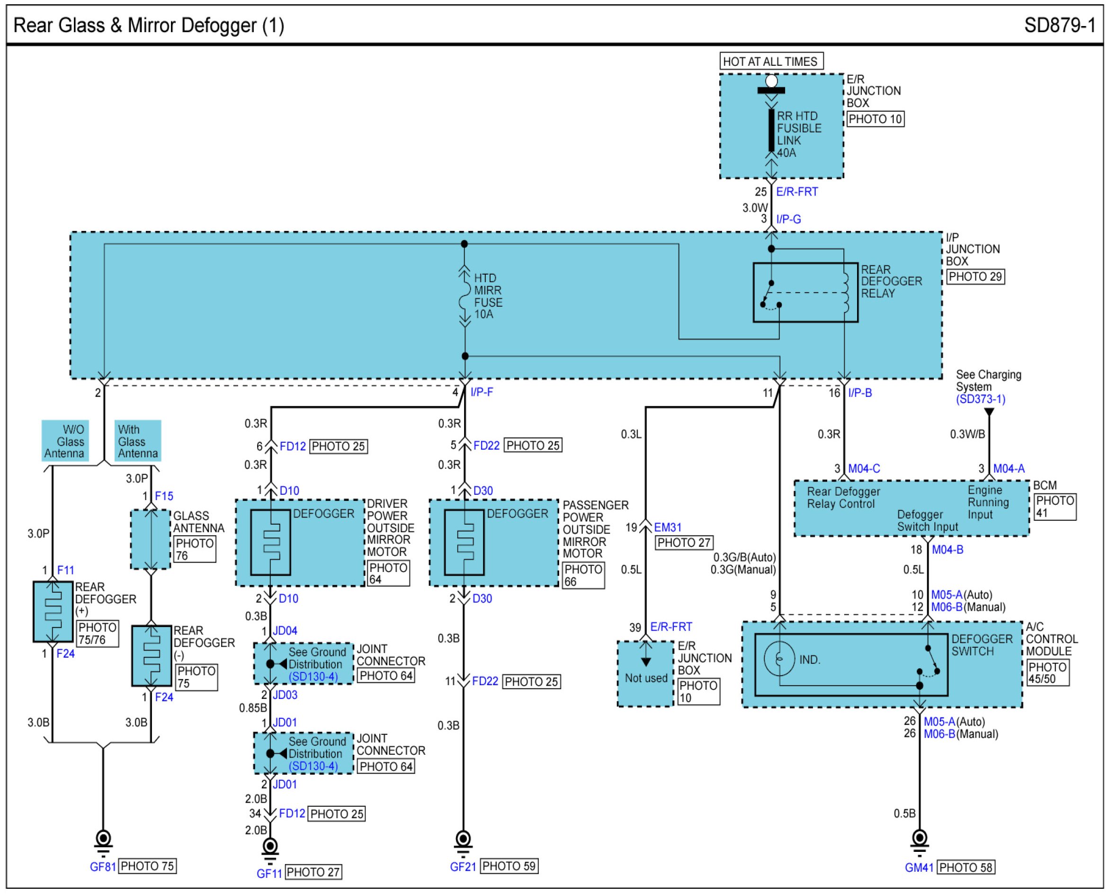Click the PHOTO 58 box near GM41
The height and width of the screenshot is (894, 1108).
point(965,868)
